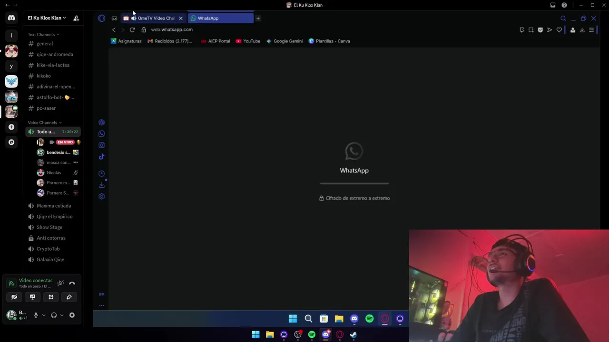Screen dimensions: 609x342
Task: Open Discover servers compass icon
Action: coord(11,142)
